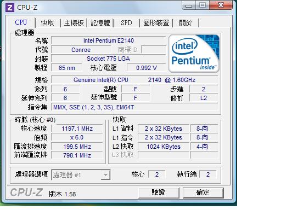Open the 關於 tab
This screenshot has height=210, width=281.
click(x=186, y=23)
